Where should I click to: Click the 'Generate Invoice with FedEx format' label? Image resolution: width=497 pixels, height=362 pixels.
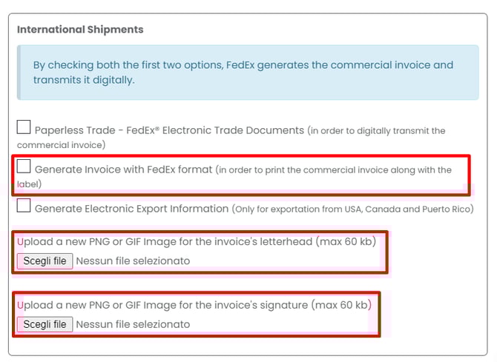pos(123,170)
